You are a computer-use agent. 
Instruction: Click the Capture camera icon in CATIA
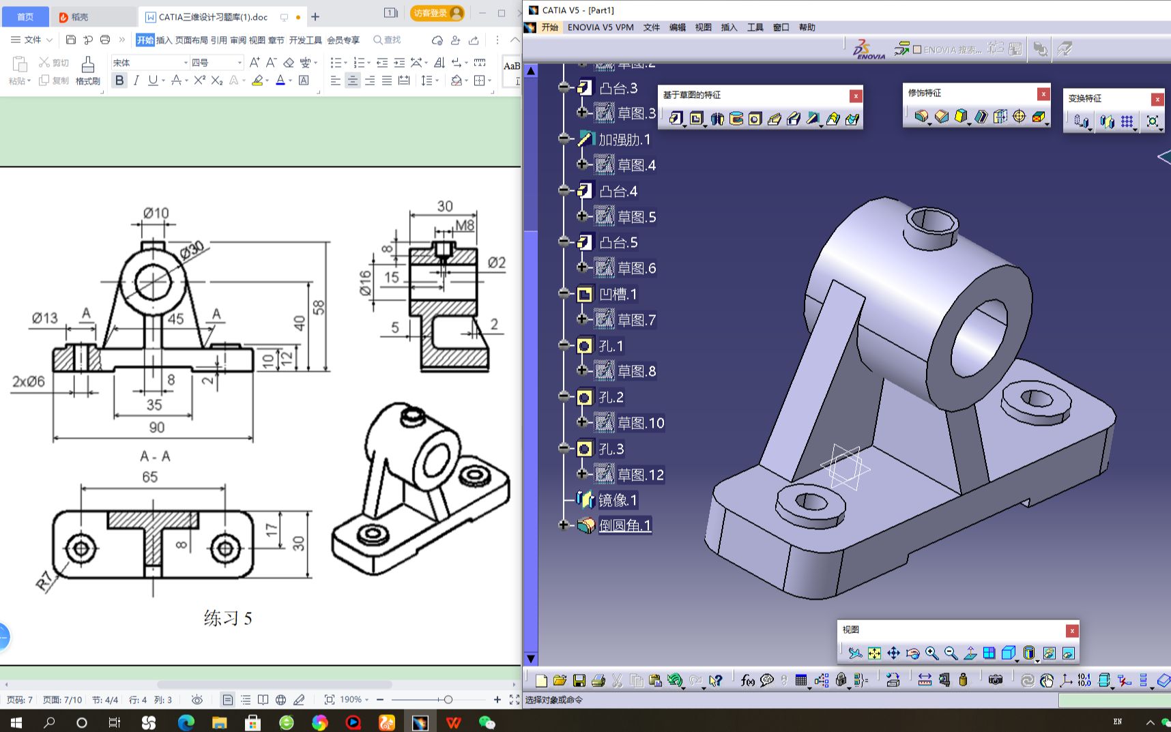(x=996, y=680)
